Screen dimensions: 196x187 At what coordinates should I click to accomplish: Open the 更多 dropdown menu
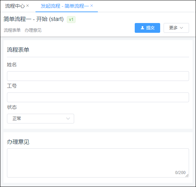tap(176, 28)
